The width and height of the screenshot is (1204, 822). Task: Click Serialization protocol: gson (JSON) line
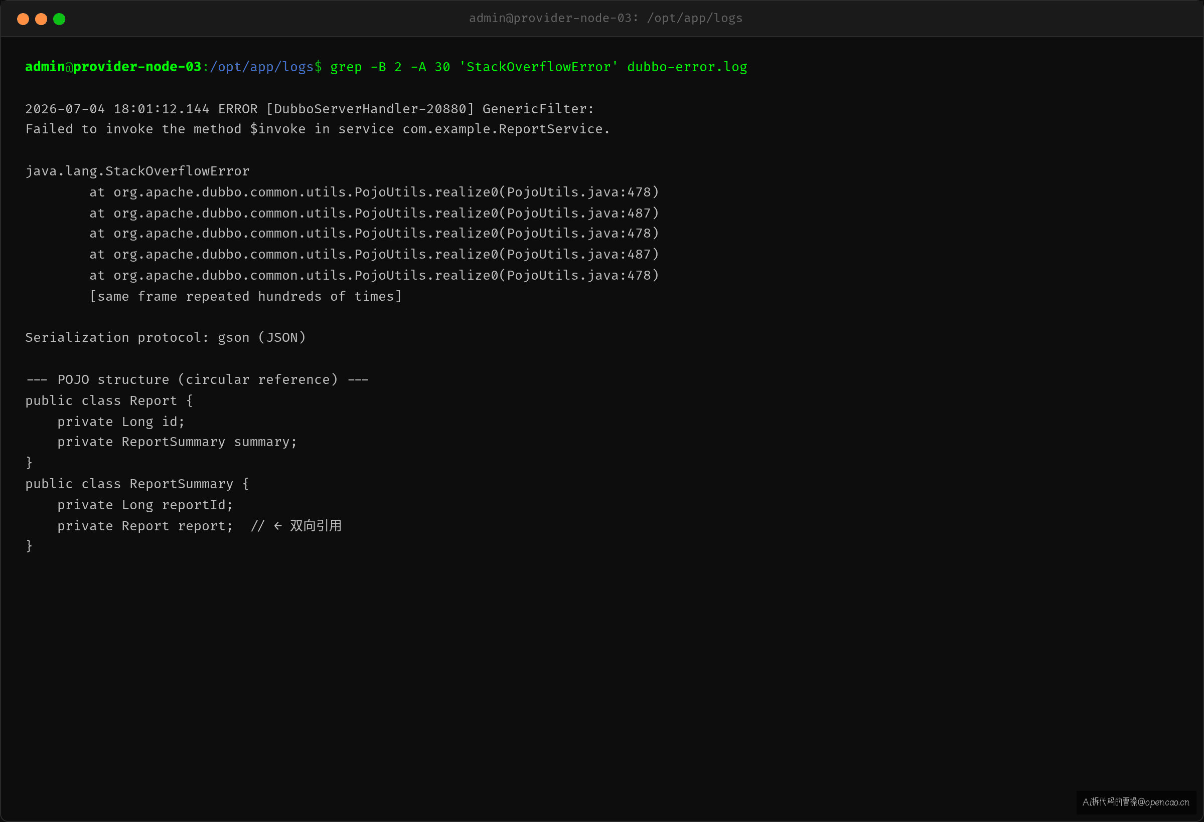(x=166, y=337)
